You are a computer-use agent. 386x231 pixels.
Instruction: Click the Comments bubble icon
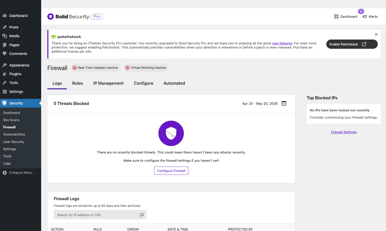5,54
